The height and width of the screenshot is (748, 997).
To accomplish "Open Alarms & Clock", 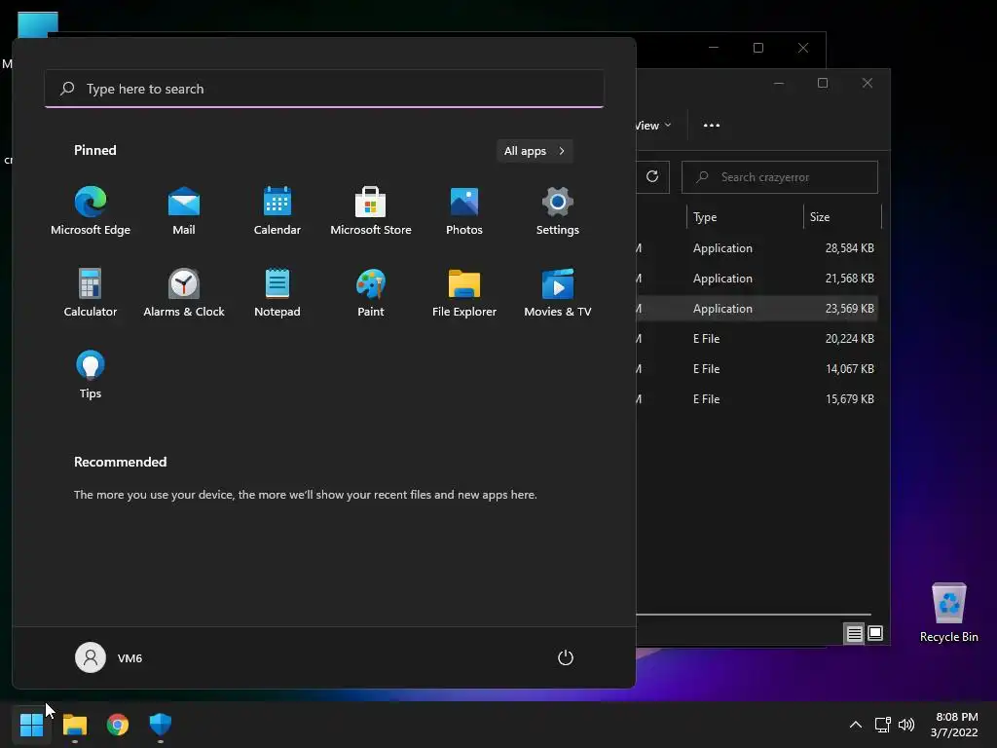I will [x=184, y=293].
